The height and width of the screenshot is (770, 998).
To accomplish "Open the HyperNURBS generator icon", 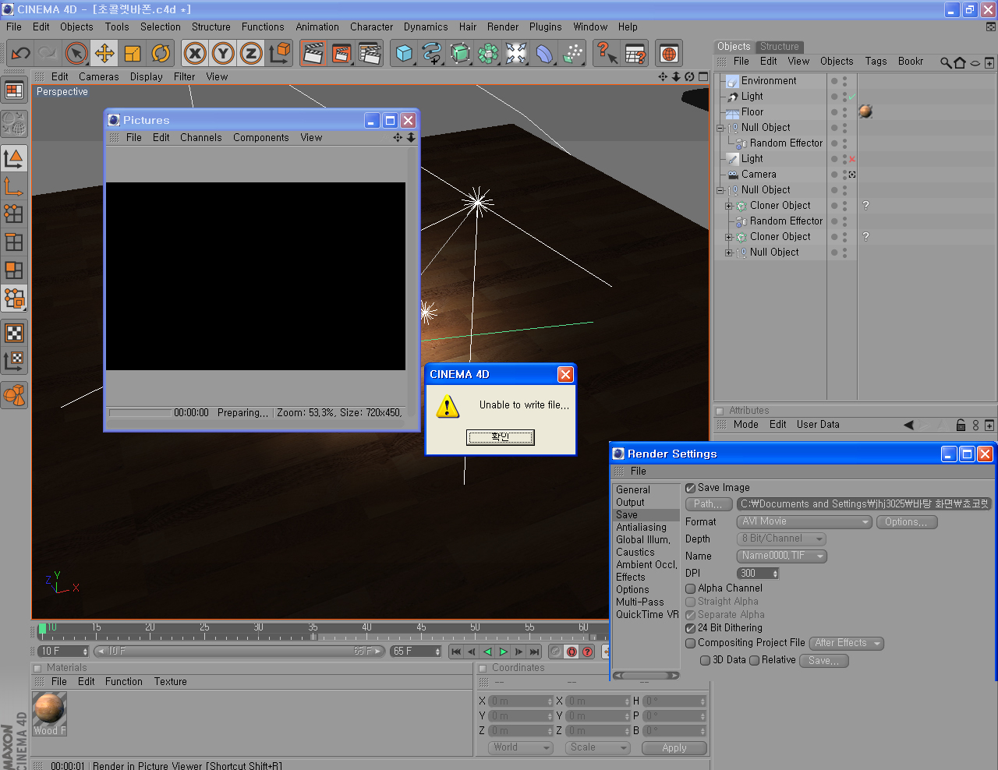I will coord(460,53).
